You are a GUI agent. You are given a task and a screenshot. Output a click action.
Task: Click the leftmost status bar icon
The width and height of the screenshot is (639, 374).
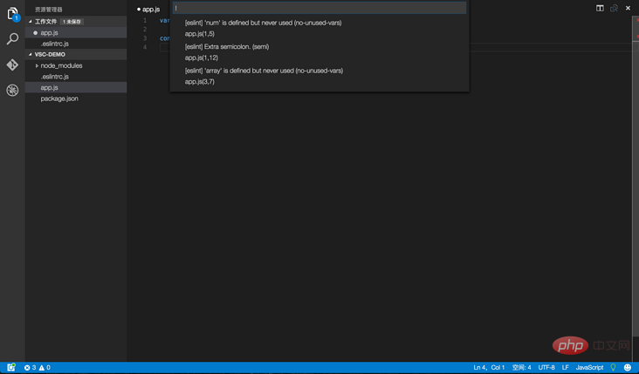(11, 368)
